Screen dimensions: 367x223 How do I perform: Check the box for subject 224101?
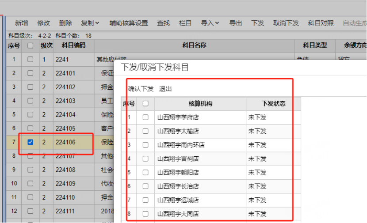click(30, 73)
